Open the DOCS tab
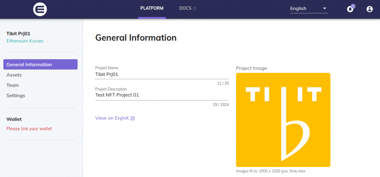Viewport: 380px width, 177px height. [185, 8]
